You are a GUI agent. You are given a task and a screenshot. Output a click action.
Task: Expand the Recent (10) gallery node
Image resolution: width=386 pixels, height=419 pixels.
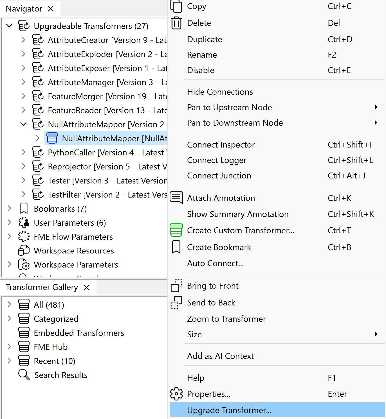tap(9, 361)
